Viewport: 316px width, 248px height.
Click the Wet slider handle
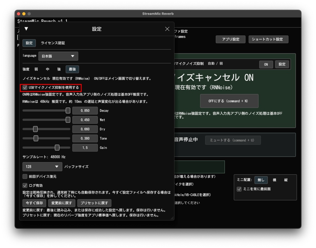68,120
